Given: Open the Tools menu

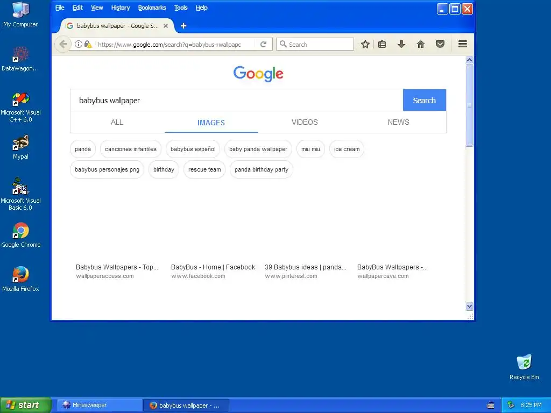Looking at the screenshot, I should [181, 8].
